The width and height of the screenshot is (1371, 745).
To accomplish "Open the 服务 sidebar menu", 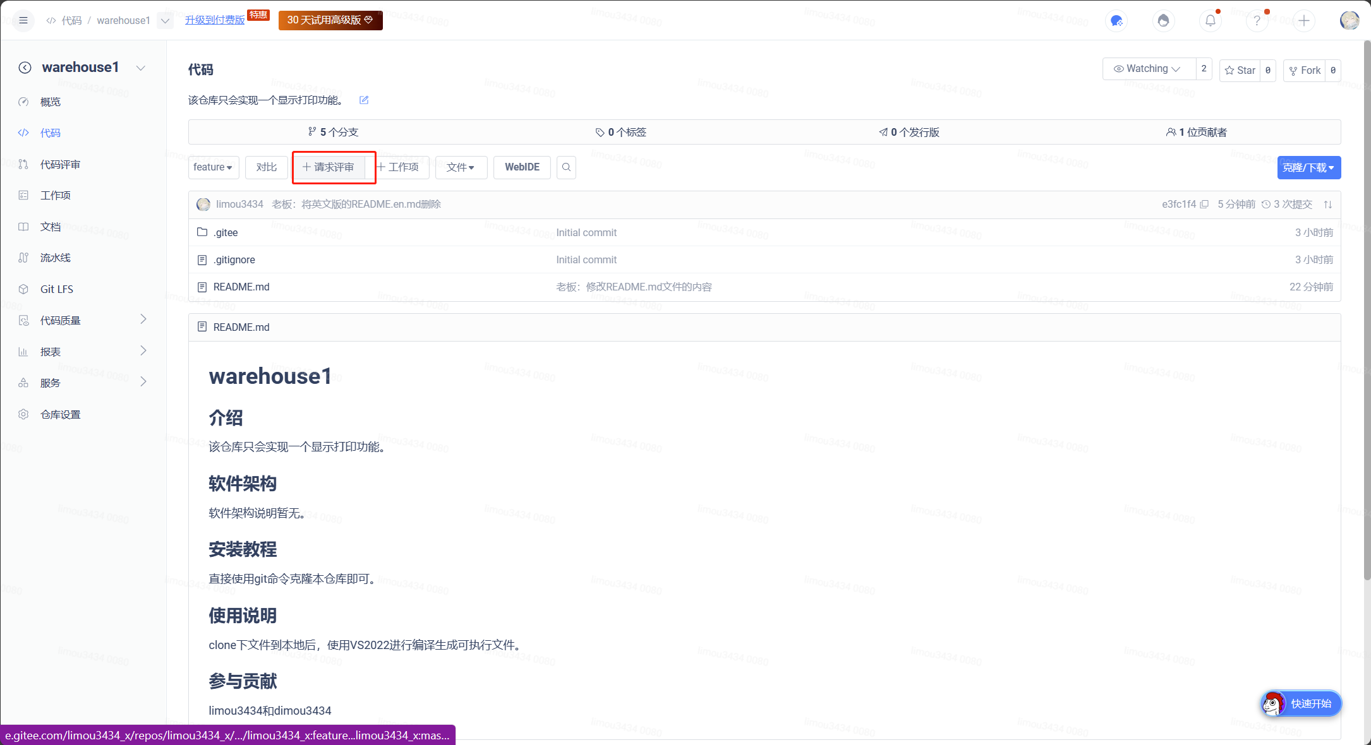I will [49, 383].
